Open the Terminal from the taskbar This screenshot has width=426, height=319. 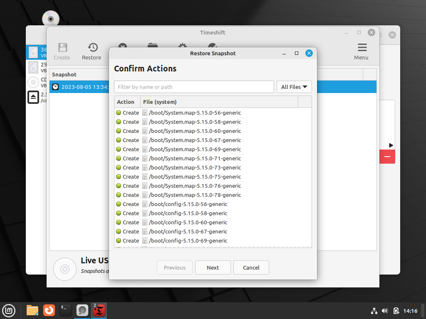[x=65, y=310]
